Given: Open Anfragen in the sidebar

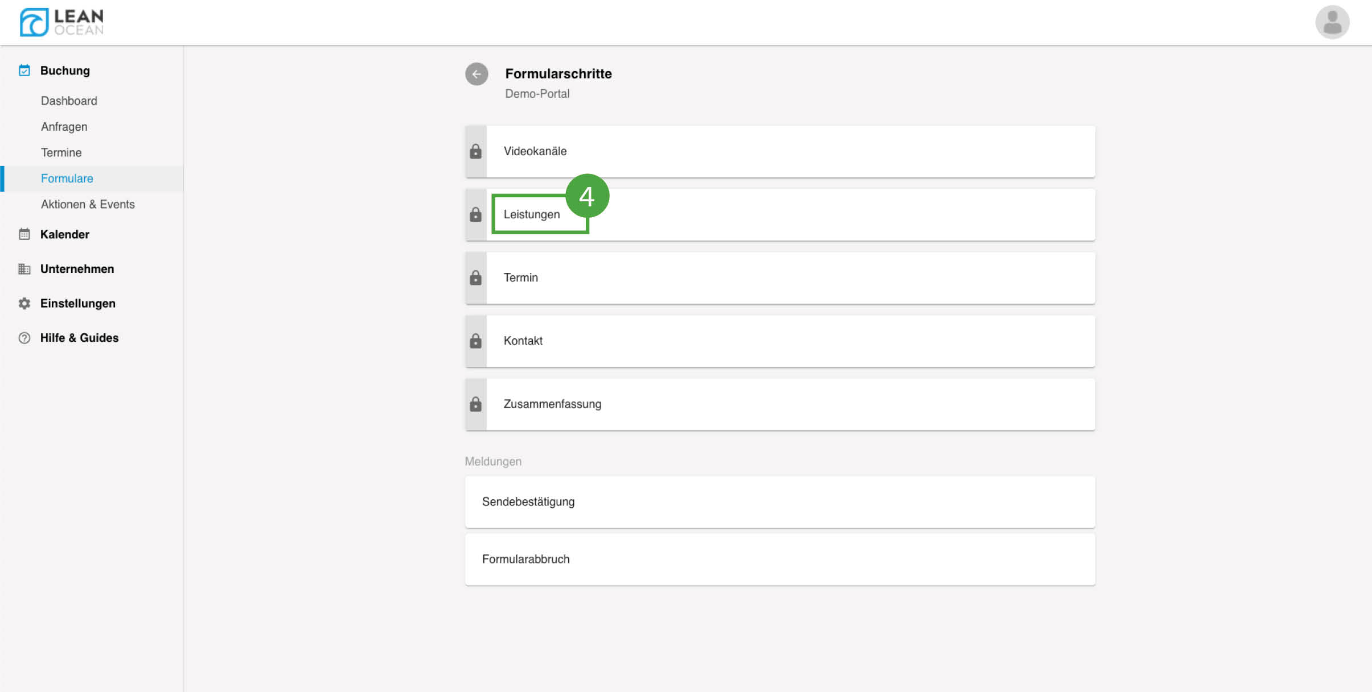Looking at the screenshot, I should coord(64,127).
